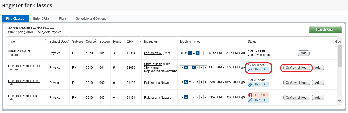348x113 pixels.
Task: Open the column settings gear icon
Action: point(336,42)
